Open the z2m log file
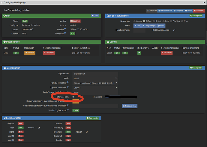This screenshot has width=207, height=147. [x=137, y=26]
